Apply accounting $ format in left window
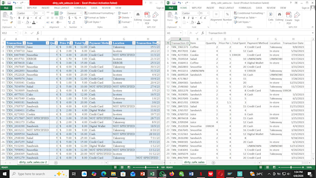 click(69, 18)
